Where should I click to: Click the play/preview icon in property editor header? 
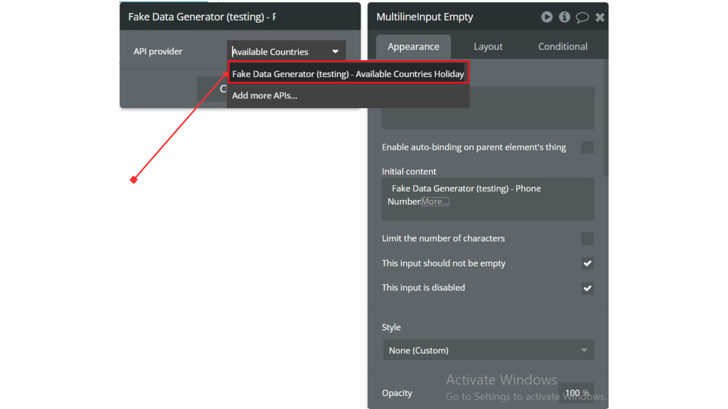click(x=546, y=17)
